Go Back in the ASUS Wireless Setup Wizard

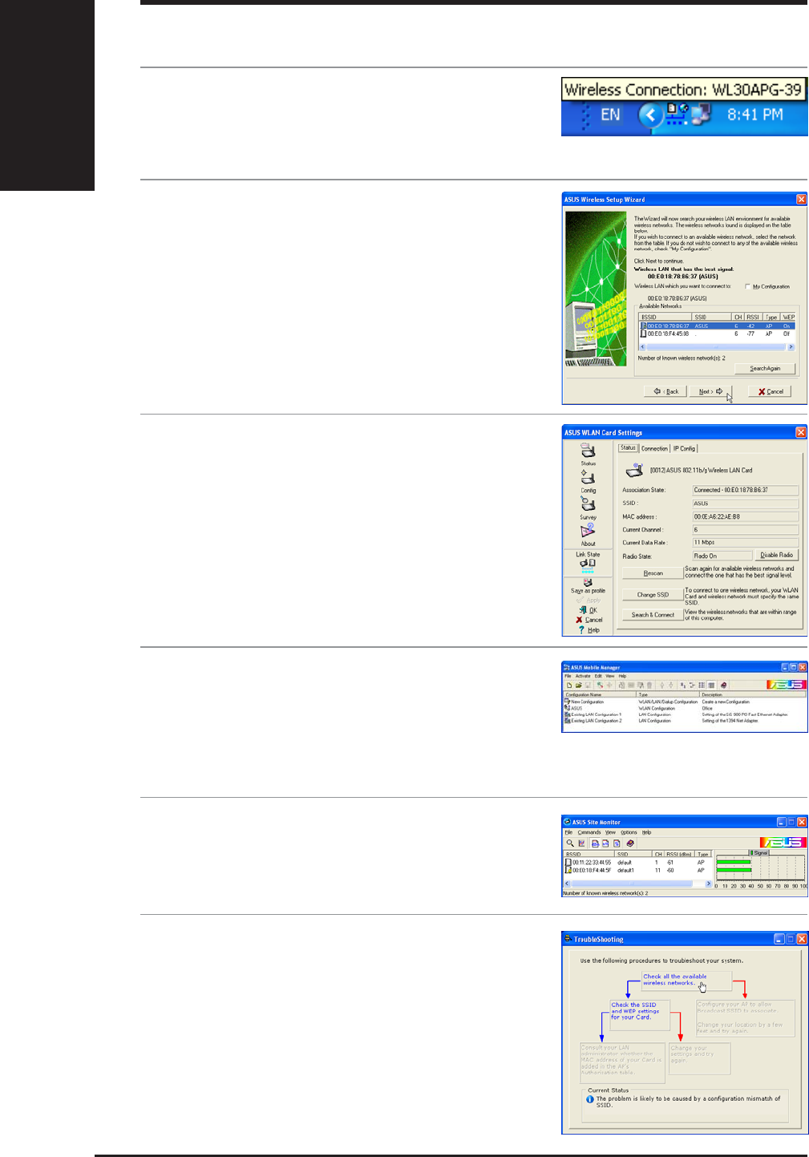(667, 391)
